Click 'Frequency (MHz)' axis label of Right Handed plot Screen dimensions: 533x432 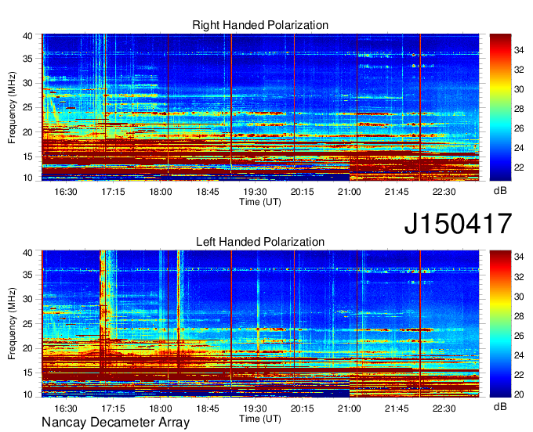click(x=12, y=107)
